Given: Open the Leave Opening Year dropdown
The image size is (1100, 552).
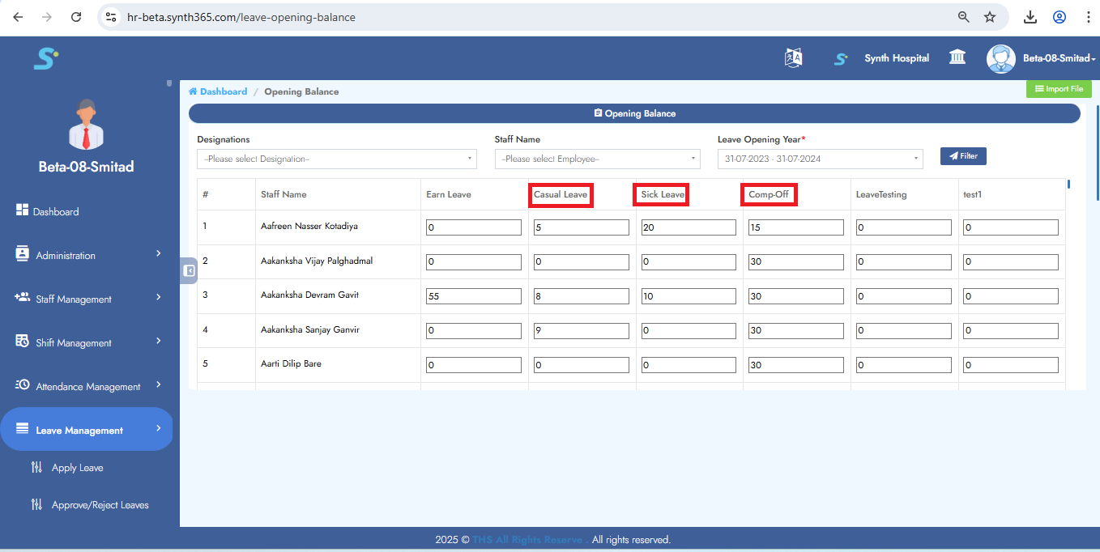Looking at the screenshot, I should pos(820,159).
